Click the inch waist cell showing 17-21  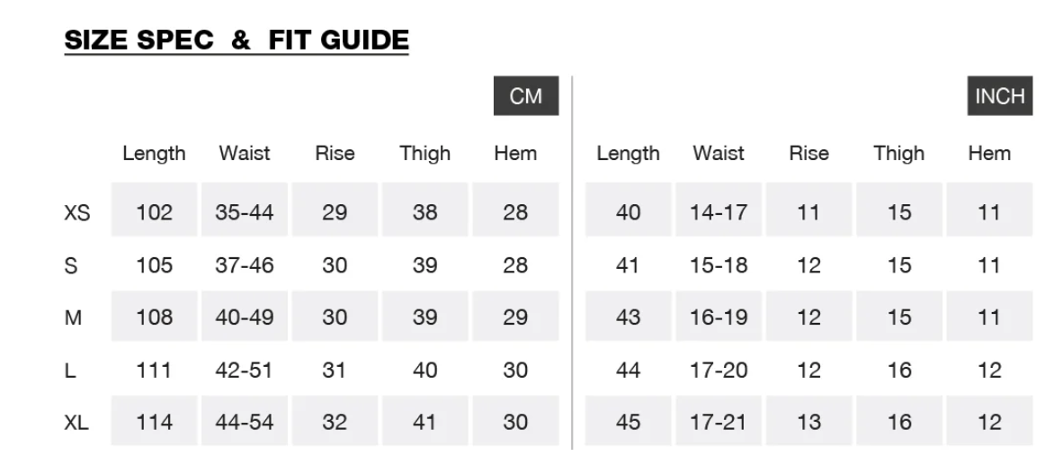[x=718, y=420]
